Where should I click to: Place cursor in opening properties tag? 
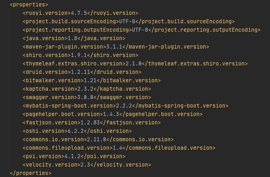point(29,5)
